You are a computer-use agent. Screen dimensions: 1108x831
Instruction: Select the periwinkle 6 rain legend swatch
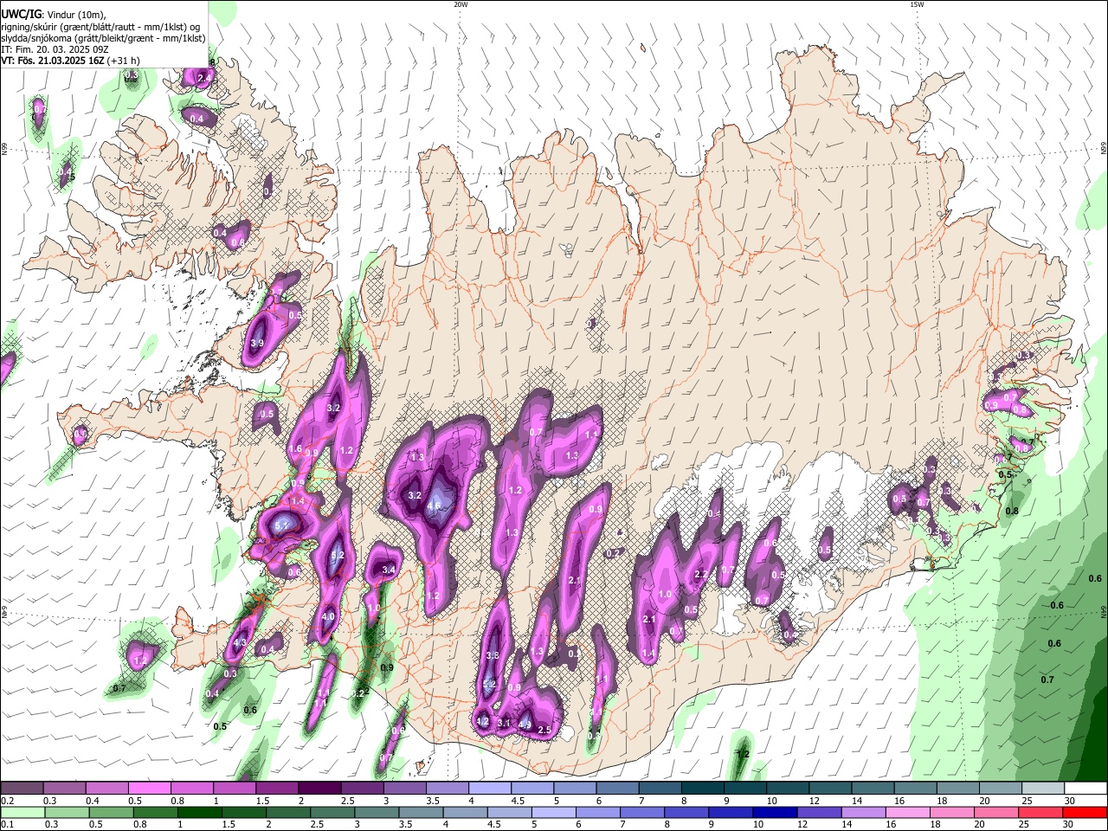coord(597,812)
